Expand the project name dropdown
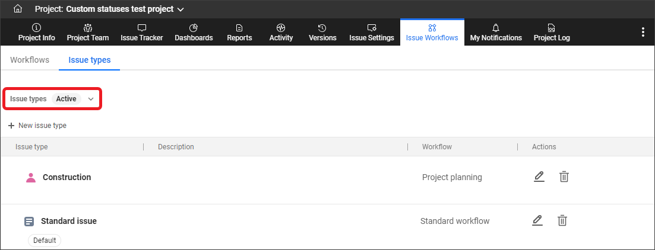Image resolution: width=655 pixels, height=250 pixels. pyautogui.click(x=181, y=9)
